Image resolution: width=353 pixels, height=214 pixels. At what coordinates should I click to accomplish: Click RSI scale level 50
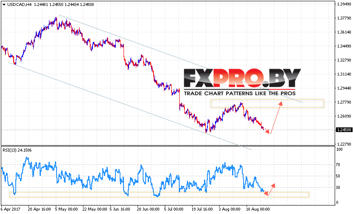pos(338,176)
